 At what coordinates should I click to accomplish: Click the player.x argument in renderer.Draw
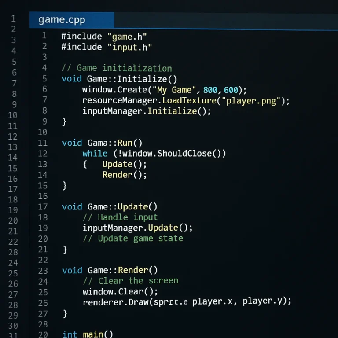tap(212, 301)
